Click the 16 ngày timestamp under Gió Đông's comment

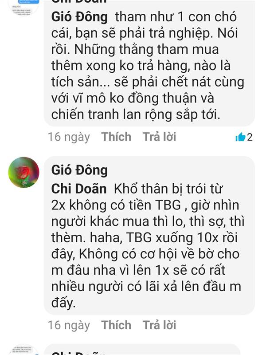click(x=69, y=326)
